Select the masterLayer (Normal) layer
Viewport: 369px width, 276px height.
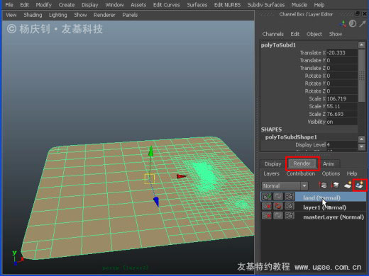coord(334,217)
